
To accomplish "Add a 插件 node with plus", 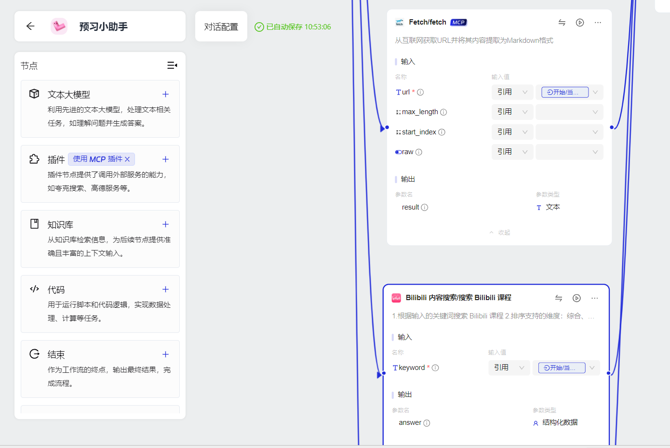I will coord(165,159).
